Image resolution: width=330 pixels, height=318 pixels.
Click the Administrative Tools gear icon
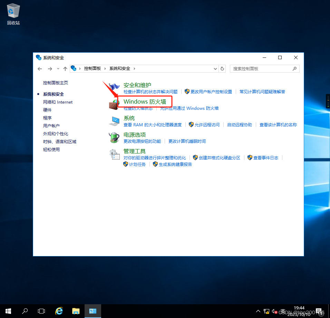[x=114, y=155]
